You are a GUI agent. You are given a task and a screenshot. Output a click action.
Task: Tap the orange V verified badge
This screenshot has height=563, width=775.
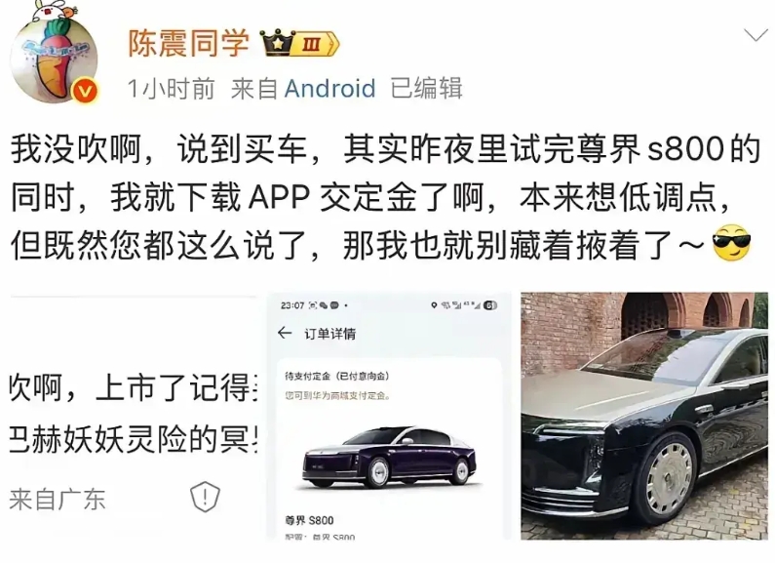tap(87, 92)
